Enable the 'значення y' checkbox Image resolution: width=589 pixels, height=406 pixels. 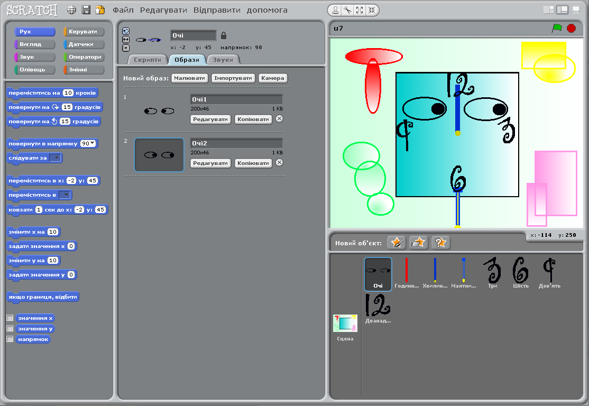click(10, 329)
